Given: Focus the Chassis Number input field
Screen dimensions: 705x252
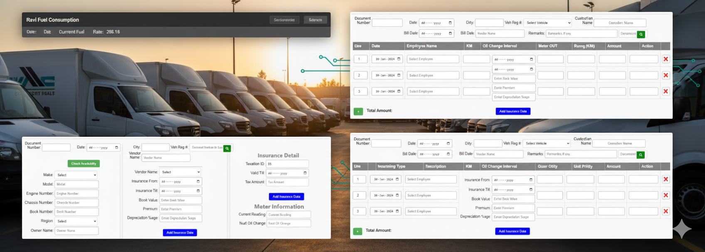Looking at the screenshot, I should tap(76, 203).
